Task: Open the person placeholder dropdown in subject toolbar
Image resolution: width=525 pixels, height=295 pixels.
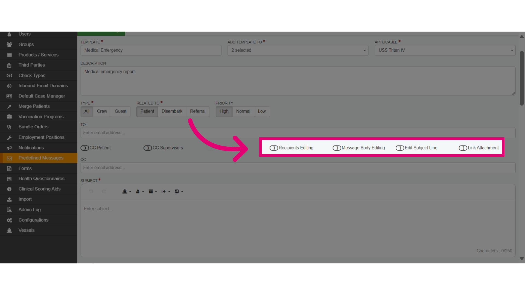Action: pos(140,191)
